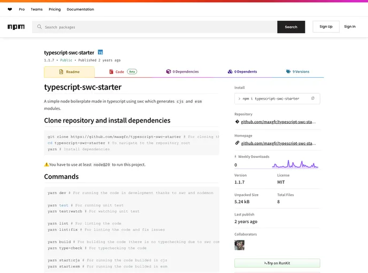
Task: Switch to the 0 Dependents tab
Action: tap(242, 71)
